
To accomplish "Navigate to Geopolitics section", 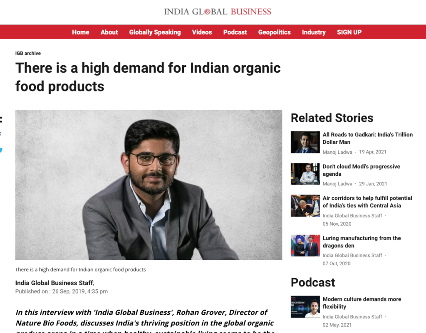I will (x=275, y=32).
